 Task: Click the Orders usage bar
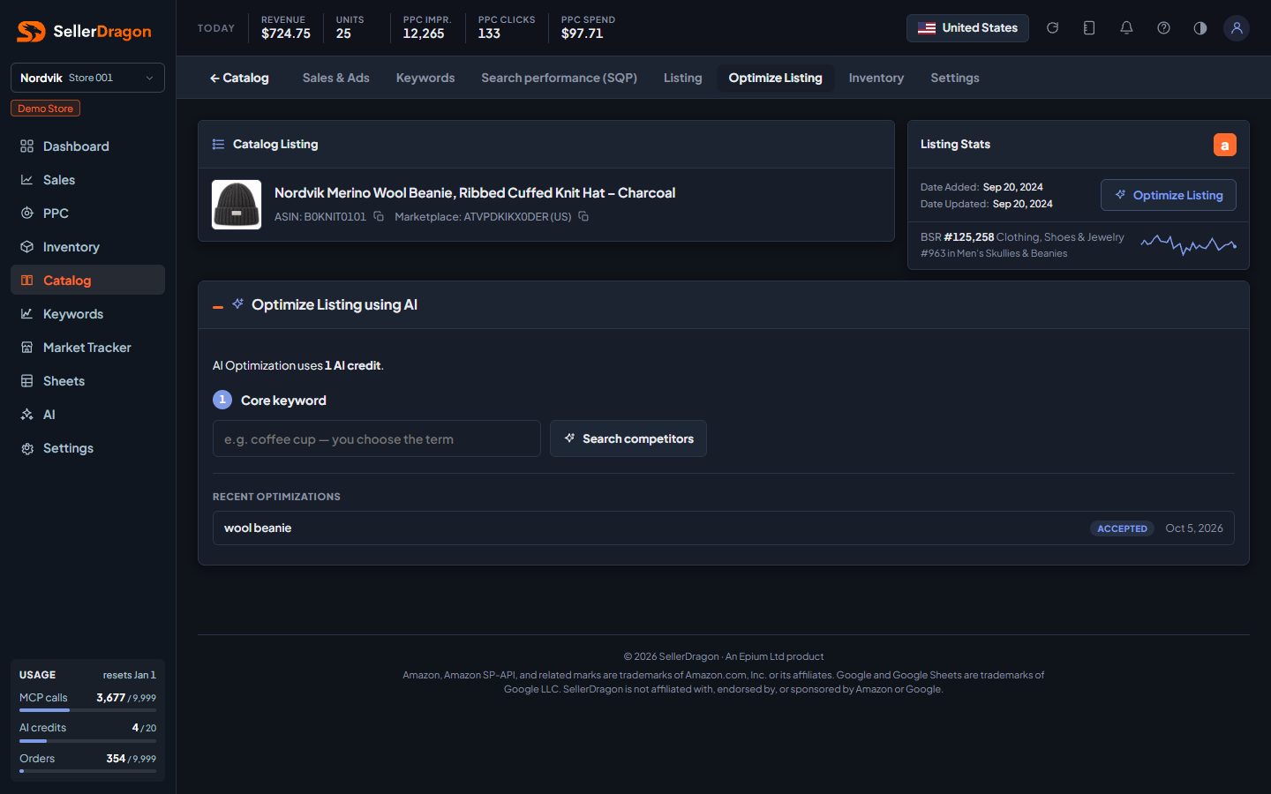coord(87,771)
